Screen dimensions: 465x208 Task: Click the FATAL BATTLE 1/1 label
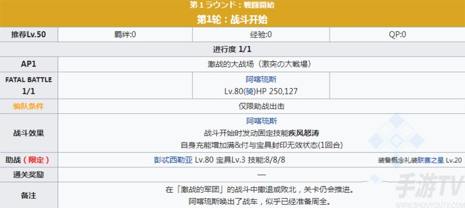pos(29,85)
